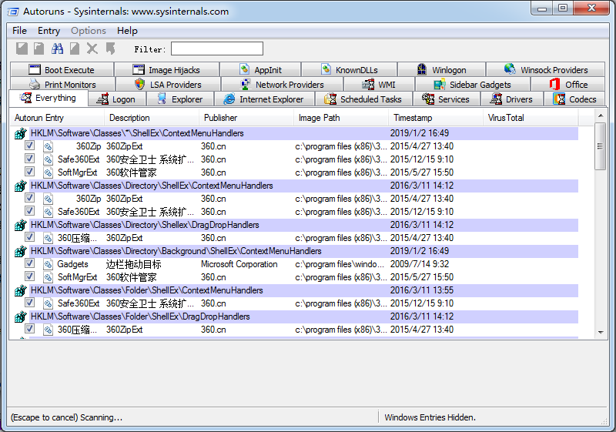Screen dimensions: 616x432
Task: Show the Sidebar Gadgets tab
Action: (x=471, y=85)
